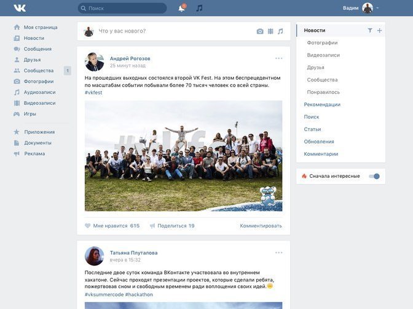Add a news tab with plus icon
413x309 pixels.
pos(379,30)
